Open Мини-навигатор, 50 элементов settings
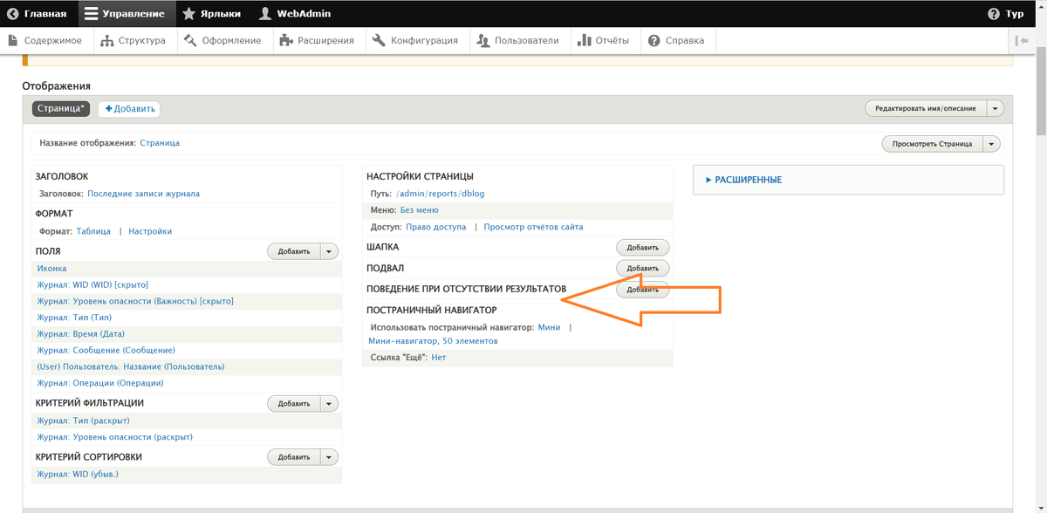The image size is (1047, 513). [x=433, y=341]
